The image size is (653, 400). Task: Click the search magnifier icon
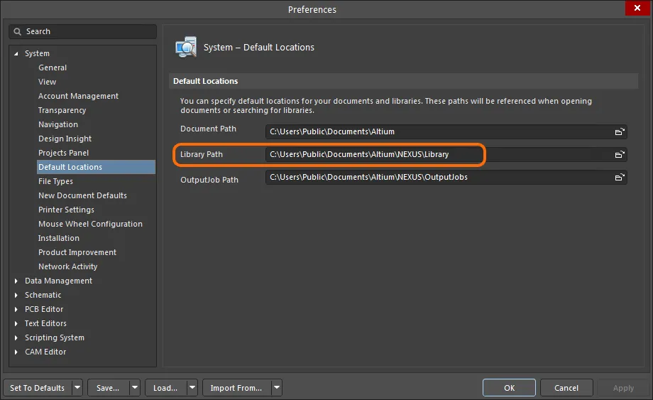coord(17,32)
